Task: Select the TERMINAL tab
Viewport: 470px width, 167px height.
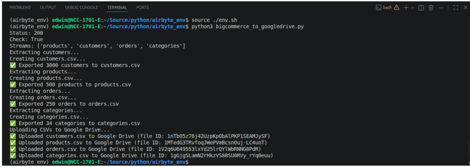Action: click(117, 7)
